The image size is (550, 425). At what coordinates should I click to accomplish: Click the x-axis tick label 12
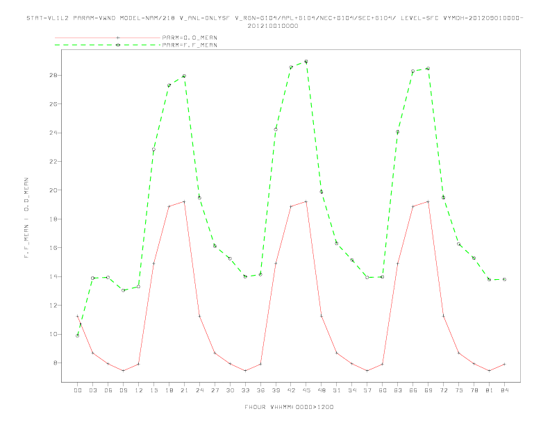[139, 390]
